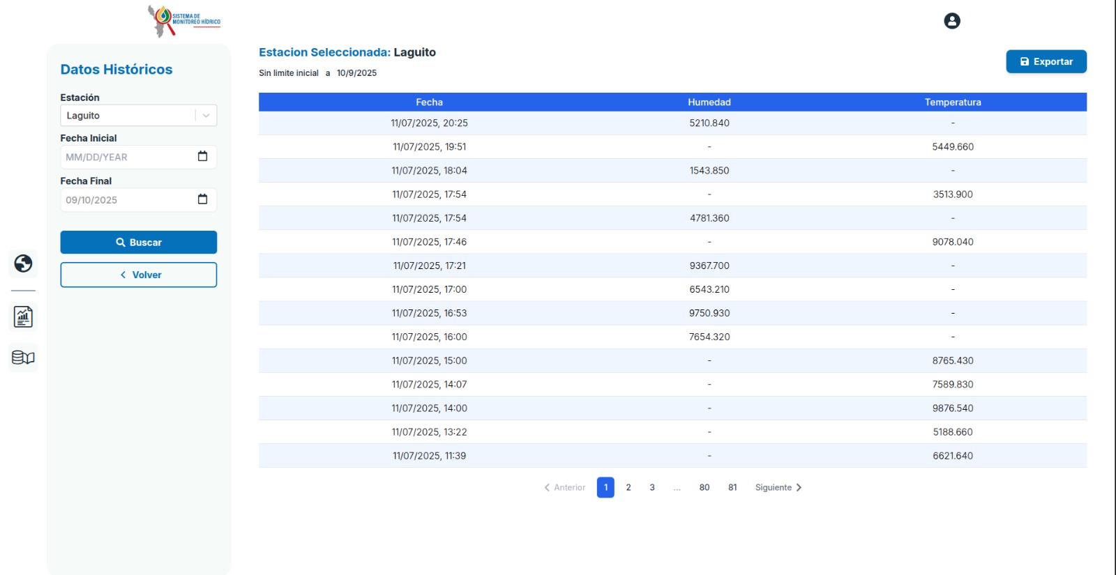Viewport: 1116px width, 575px height.
Task: Open the database book icon in sidebar
Action: click(23, 358)
